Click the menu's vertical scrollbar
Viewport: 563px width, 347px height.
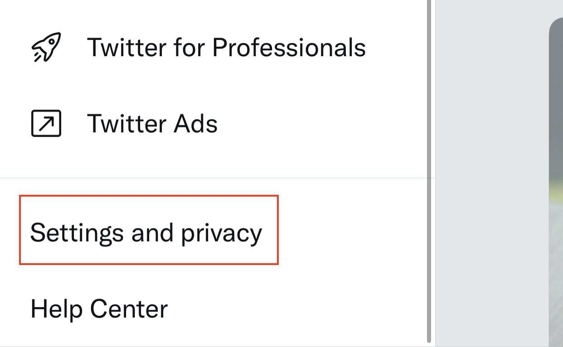coord(429,171)
